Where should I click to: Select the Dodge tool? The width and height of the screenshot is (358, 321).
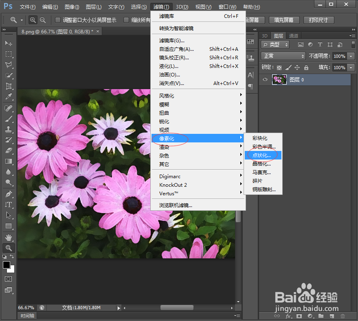click(9, 182)
